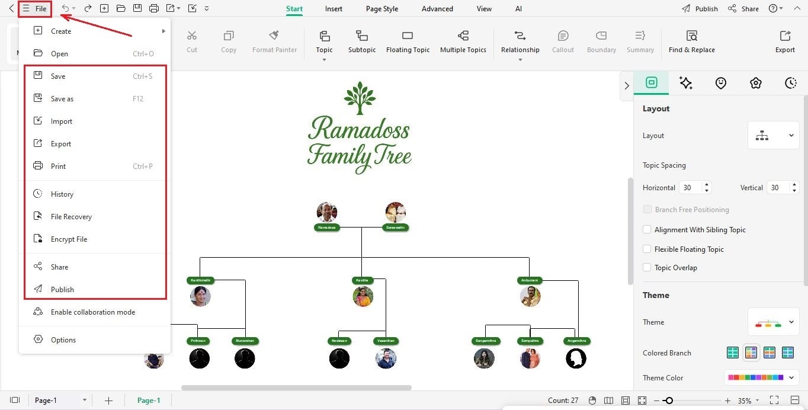Click the Redo arrow icon
Screen dimensions: 808x410
88,8
